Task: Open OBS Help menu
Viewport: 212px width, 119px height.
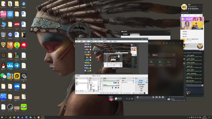Action: 115,42
